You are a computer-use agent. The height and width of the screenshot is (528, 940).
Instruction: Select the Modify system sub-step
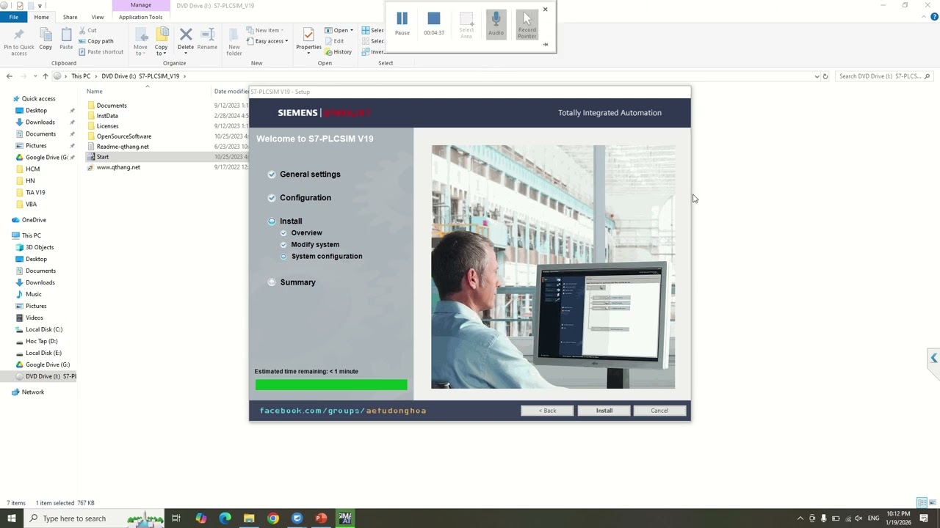(x=315, y=245)
